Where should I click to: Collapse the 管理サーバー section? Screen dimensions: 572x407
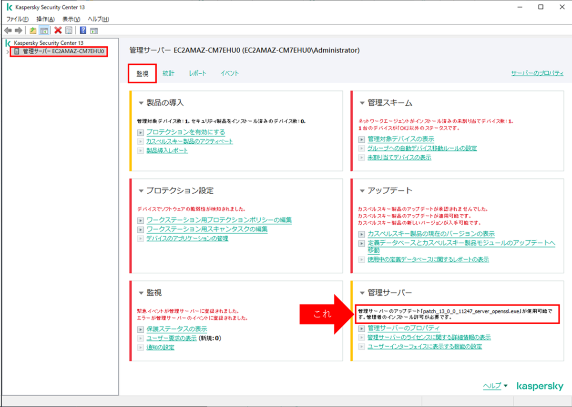362,293
